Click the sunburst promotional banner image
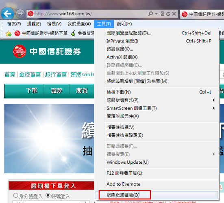Image resolution: width=224 pixels, height=203 pixels. [49, 139]
